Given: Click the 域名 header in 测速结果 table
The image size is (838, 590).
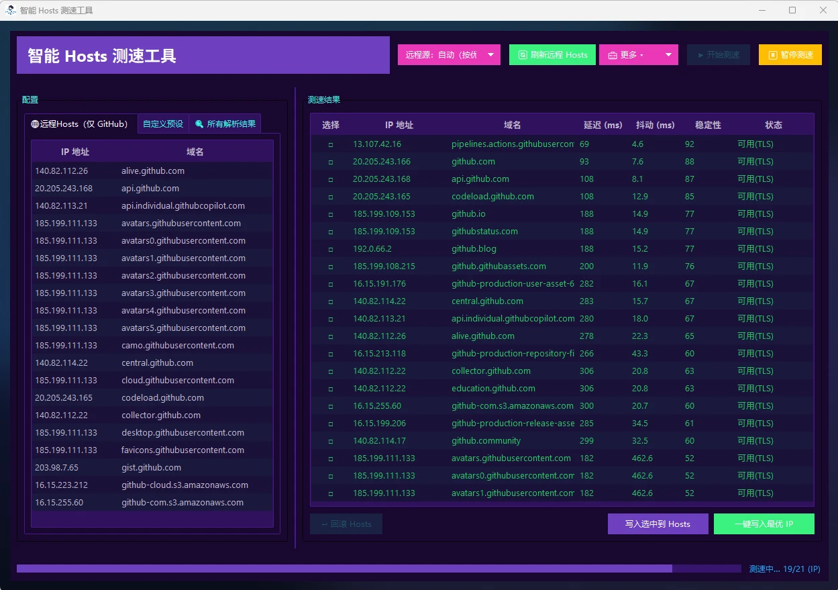Looking at the screenshot, I should point(513,125).
